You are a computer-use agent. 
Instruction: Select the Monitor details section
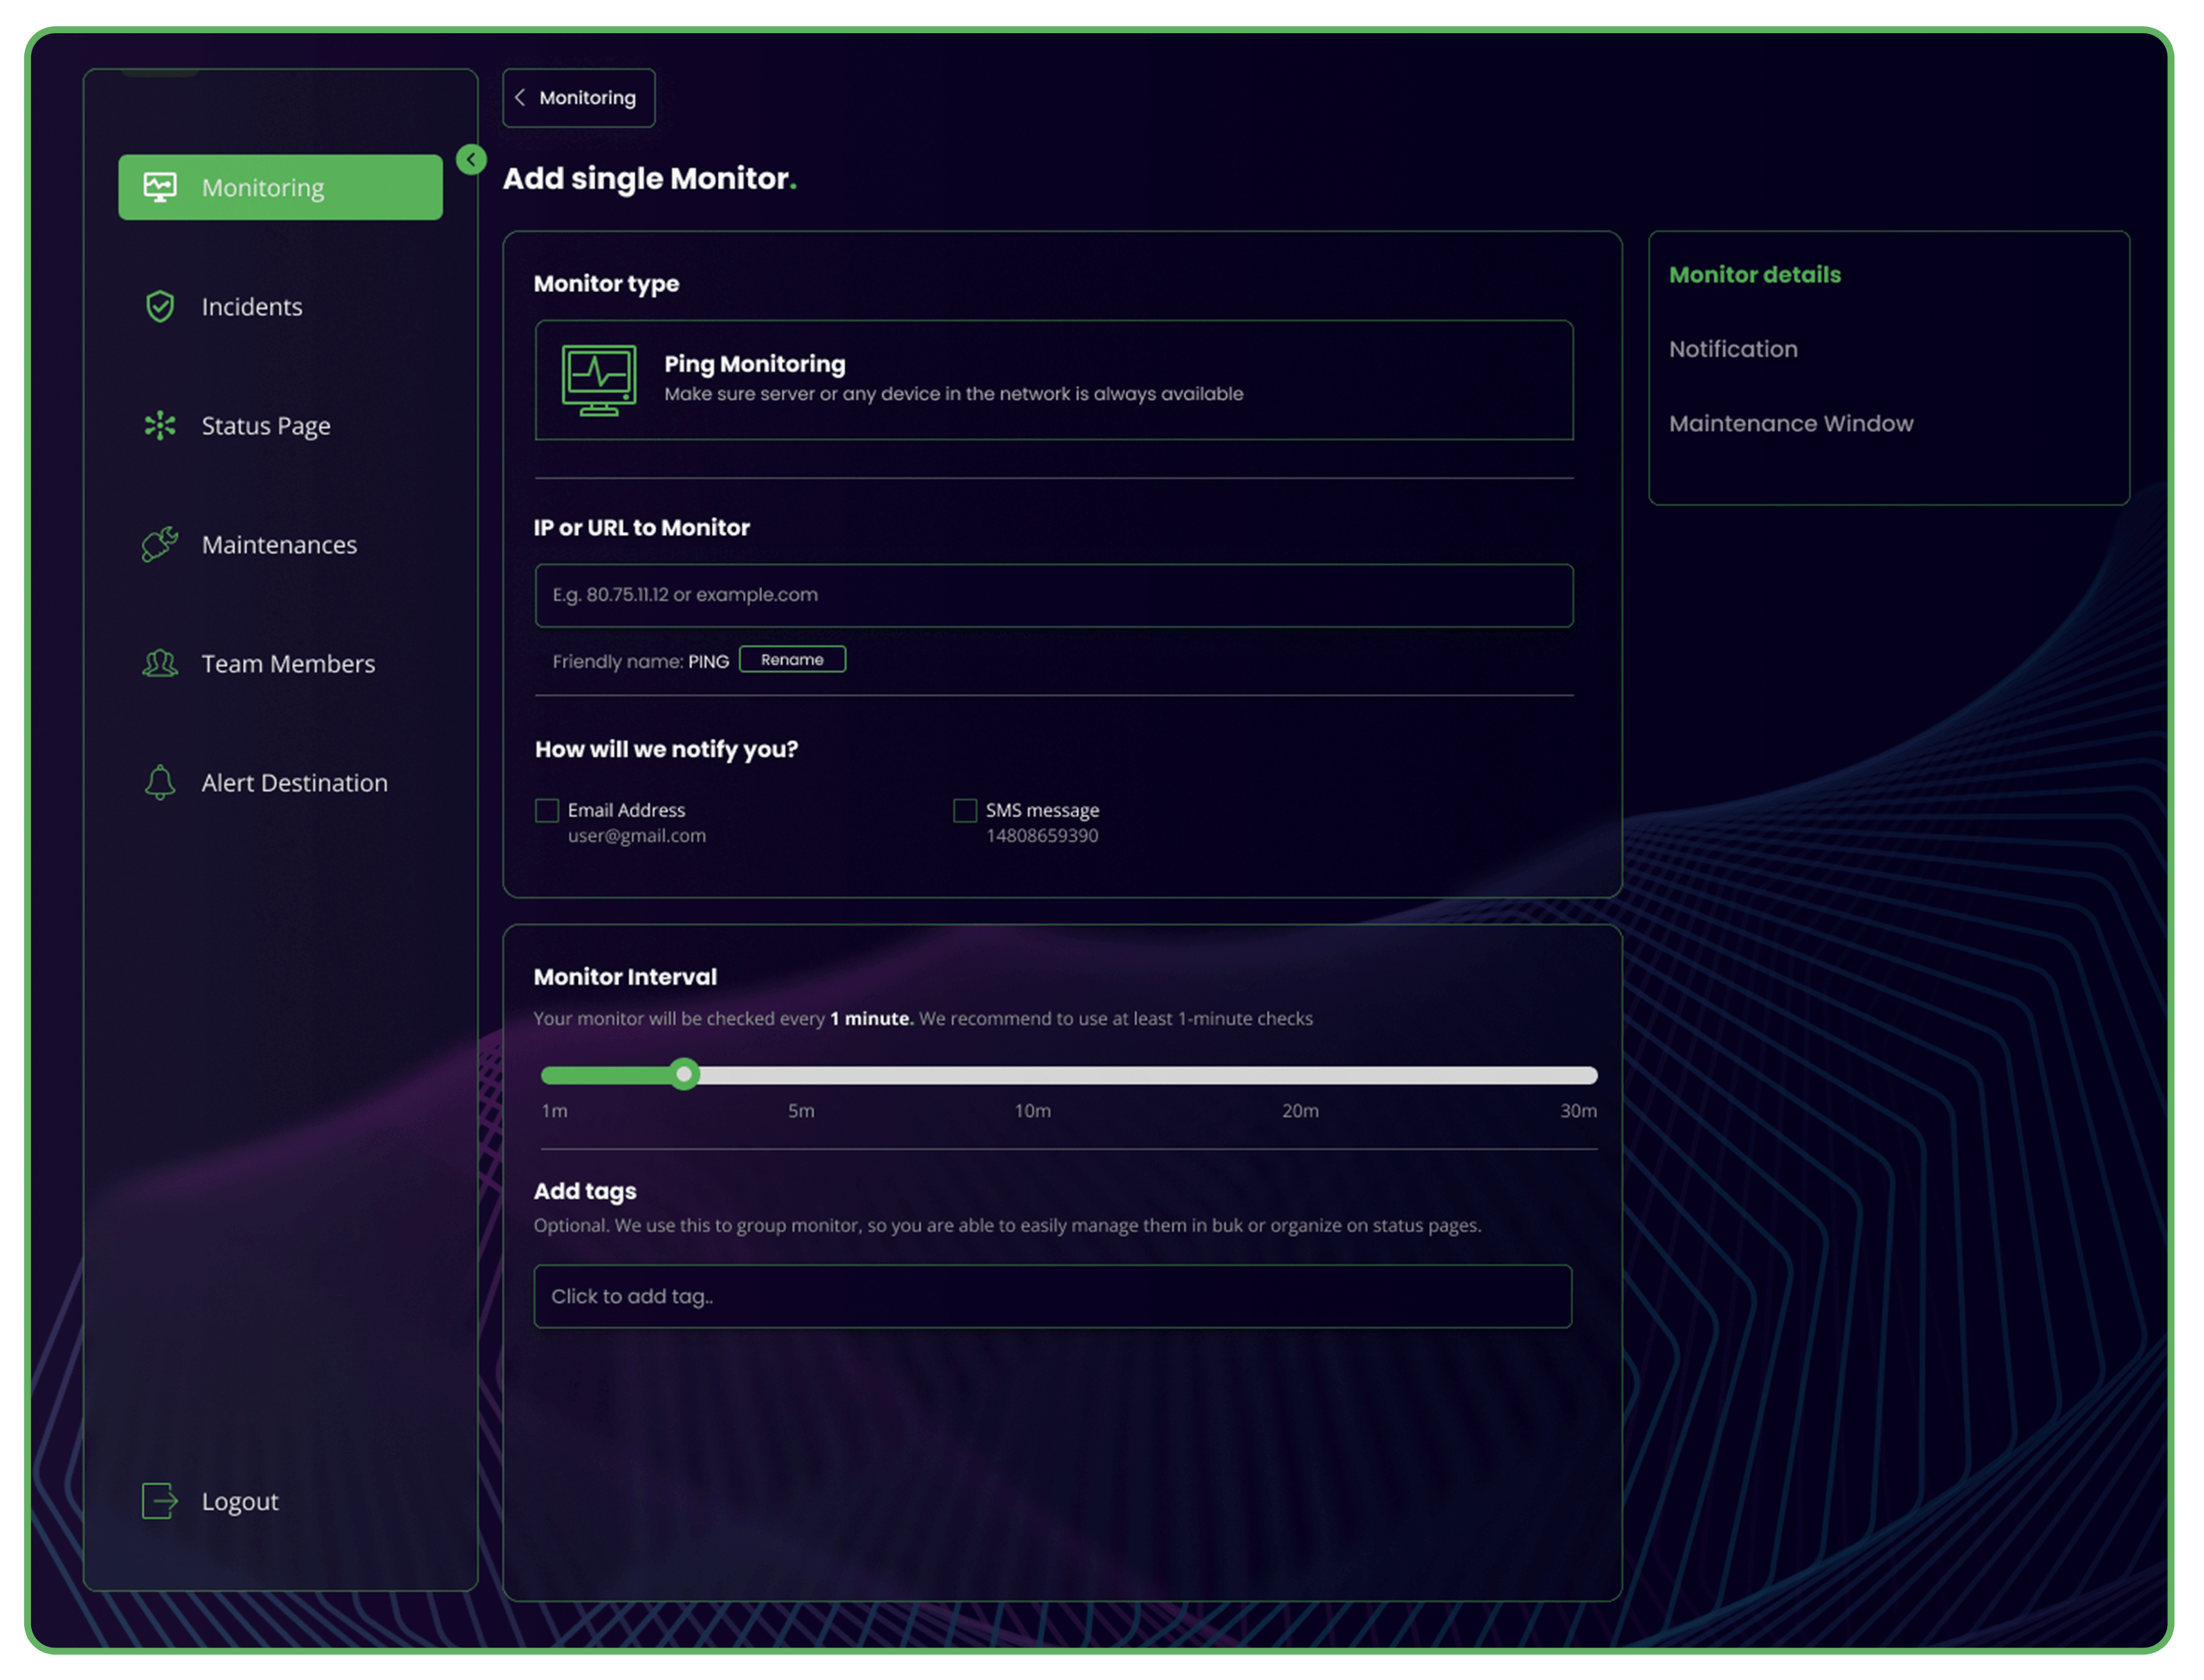coord(1754,275)
